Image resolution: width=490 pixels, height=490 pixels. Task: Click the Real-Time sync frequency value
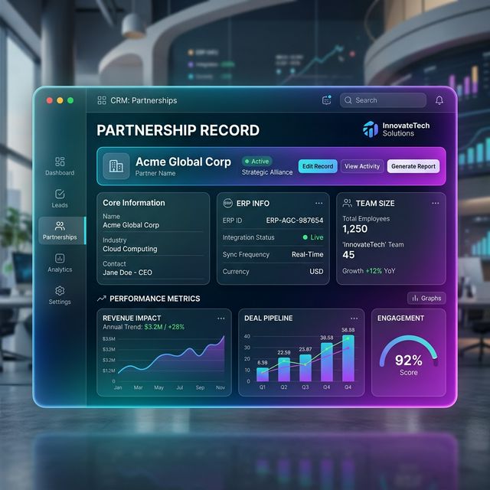coord(308,254)
